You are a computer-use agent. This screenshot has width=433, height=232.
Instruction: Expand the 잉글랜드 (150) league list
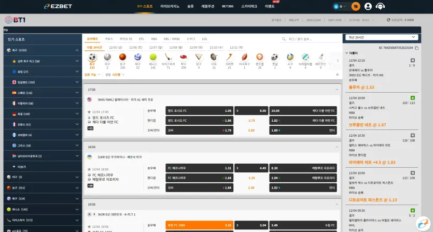tap(77, 82)
